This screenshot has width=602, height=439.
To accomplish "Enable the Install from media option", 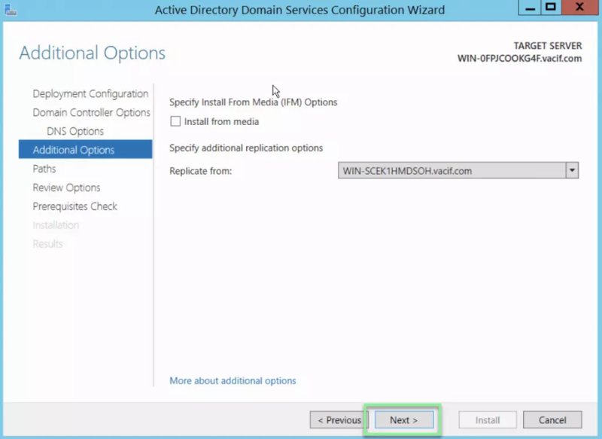I will pyautogui.click(x=175, y=121).
